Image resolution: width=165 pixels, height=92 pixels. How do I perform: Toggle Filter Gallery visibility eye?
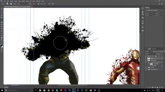point(151,66)
